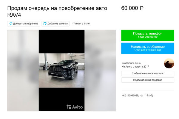Click the masked number 8 902 XXX-XX-XX

[x=148, y=37]
